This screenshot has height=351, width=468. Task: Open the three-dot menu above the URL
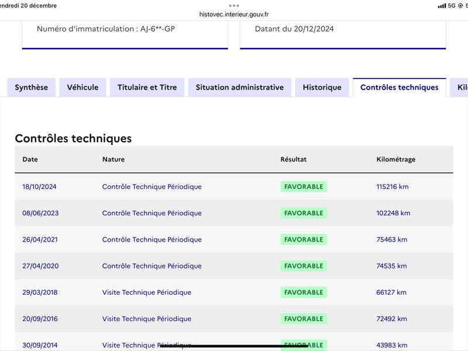(234, 6)
